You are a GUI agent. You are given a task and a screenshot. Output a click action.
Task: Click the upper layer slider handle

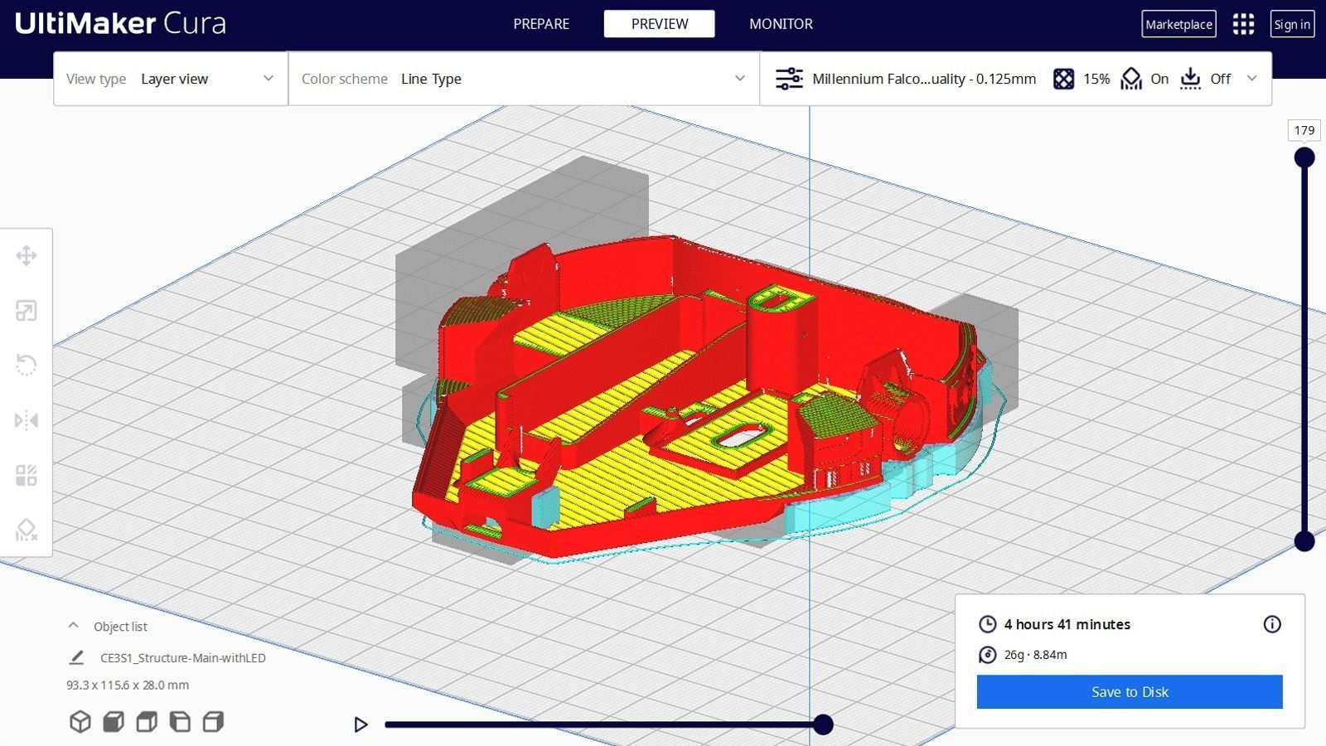[1304, 157]
